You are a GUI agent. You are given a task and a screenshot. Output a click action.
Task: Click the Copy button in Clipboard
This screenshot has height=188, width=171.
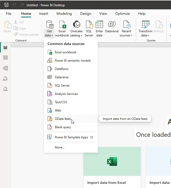[x=20, y=28]
